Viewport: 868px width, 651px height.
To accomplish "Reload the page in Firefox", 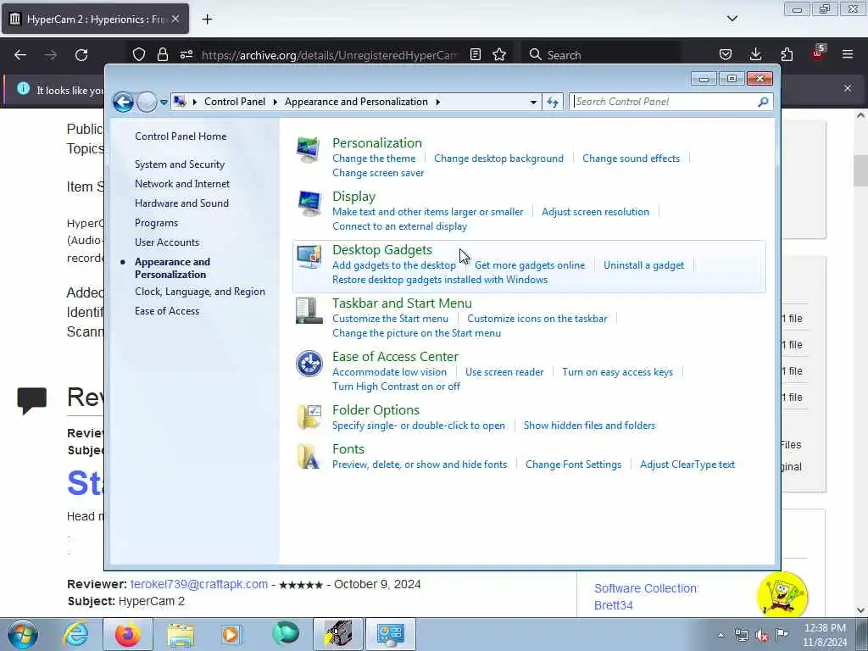I will [81, 55].
